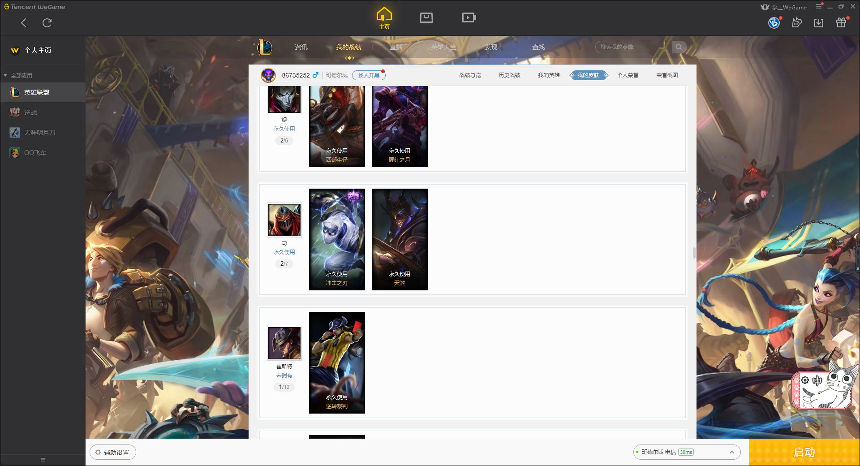Click the 2/7 skin count badge

(284, 263)
